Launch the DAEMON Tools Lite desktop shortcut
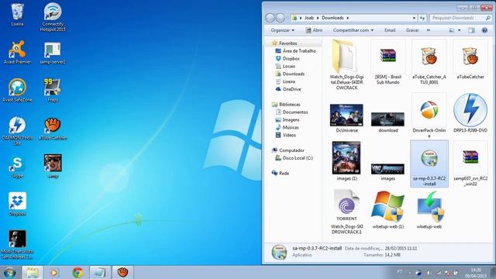The image size is (496, 279). (x=17, y=131)
